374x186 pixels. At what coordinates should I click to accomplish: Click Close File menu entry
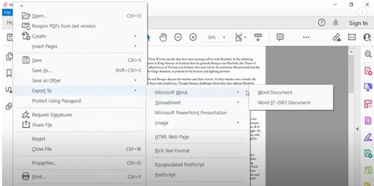[42, 149]
